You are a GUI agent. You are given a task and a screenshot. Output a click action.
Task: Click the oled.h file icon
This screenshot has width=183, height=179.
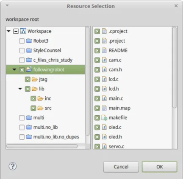(104, 137)
